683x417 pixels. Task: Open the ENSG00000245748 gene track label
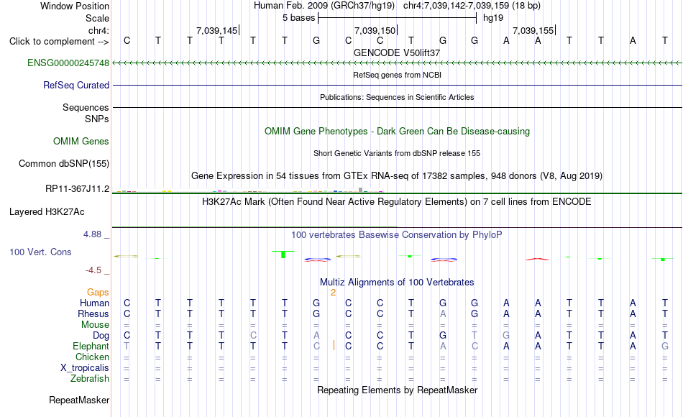click(68, 63)
